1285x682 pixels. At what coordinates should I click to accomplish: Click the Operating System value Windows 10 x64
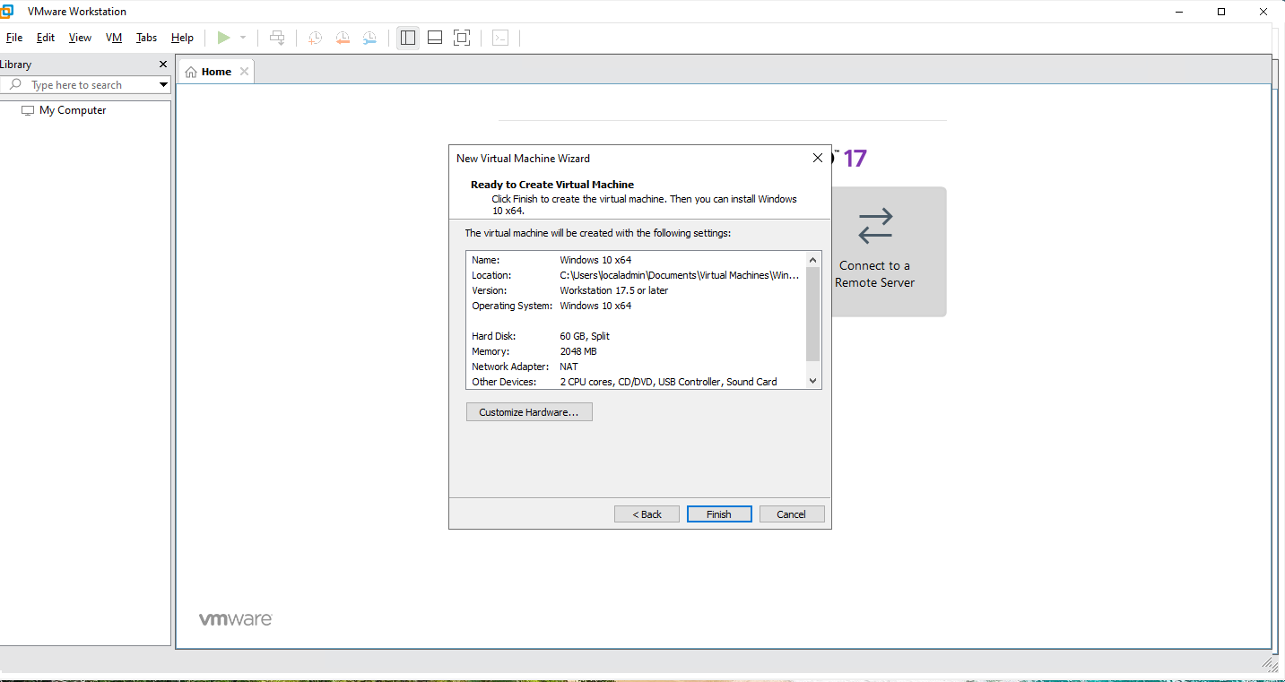(595, 306)
